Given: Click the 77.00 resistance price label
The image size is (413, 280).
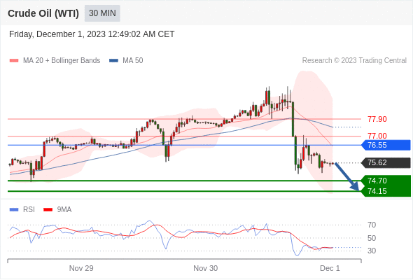Looking at the screenshot, I should click(x=377, y=136).
